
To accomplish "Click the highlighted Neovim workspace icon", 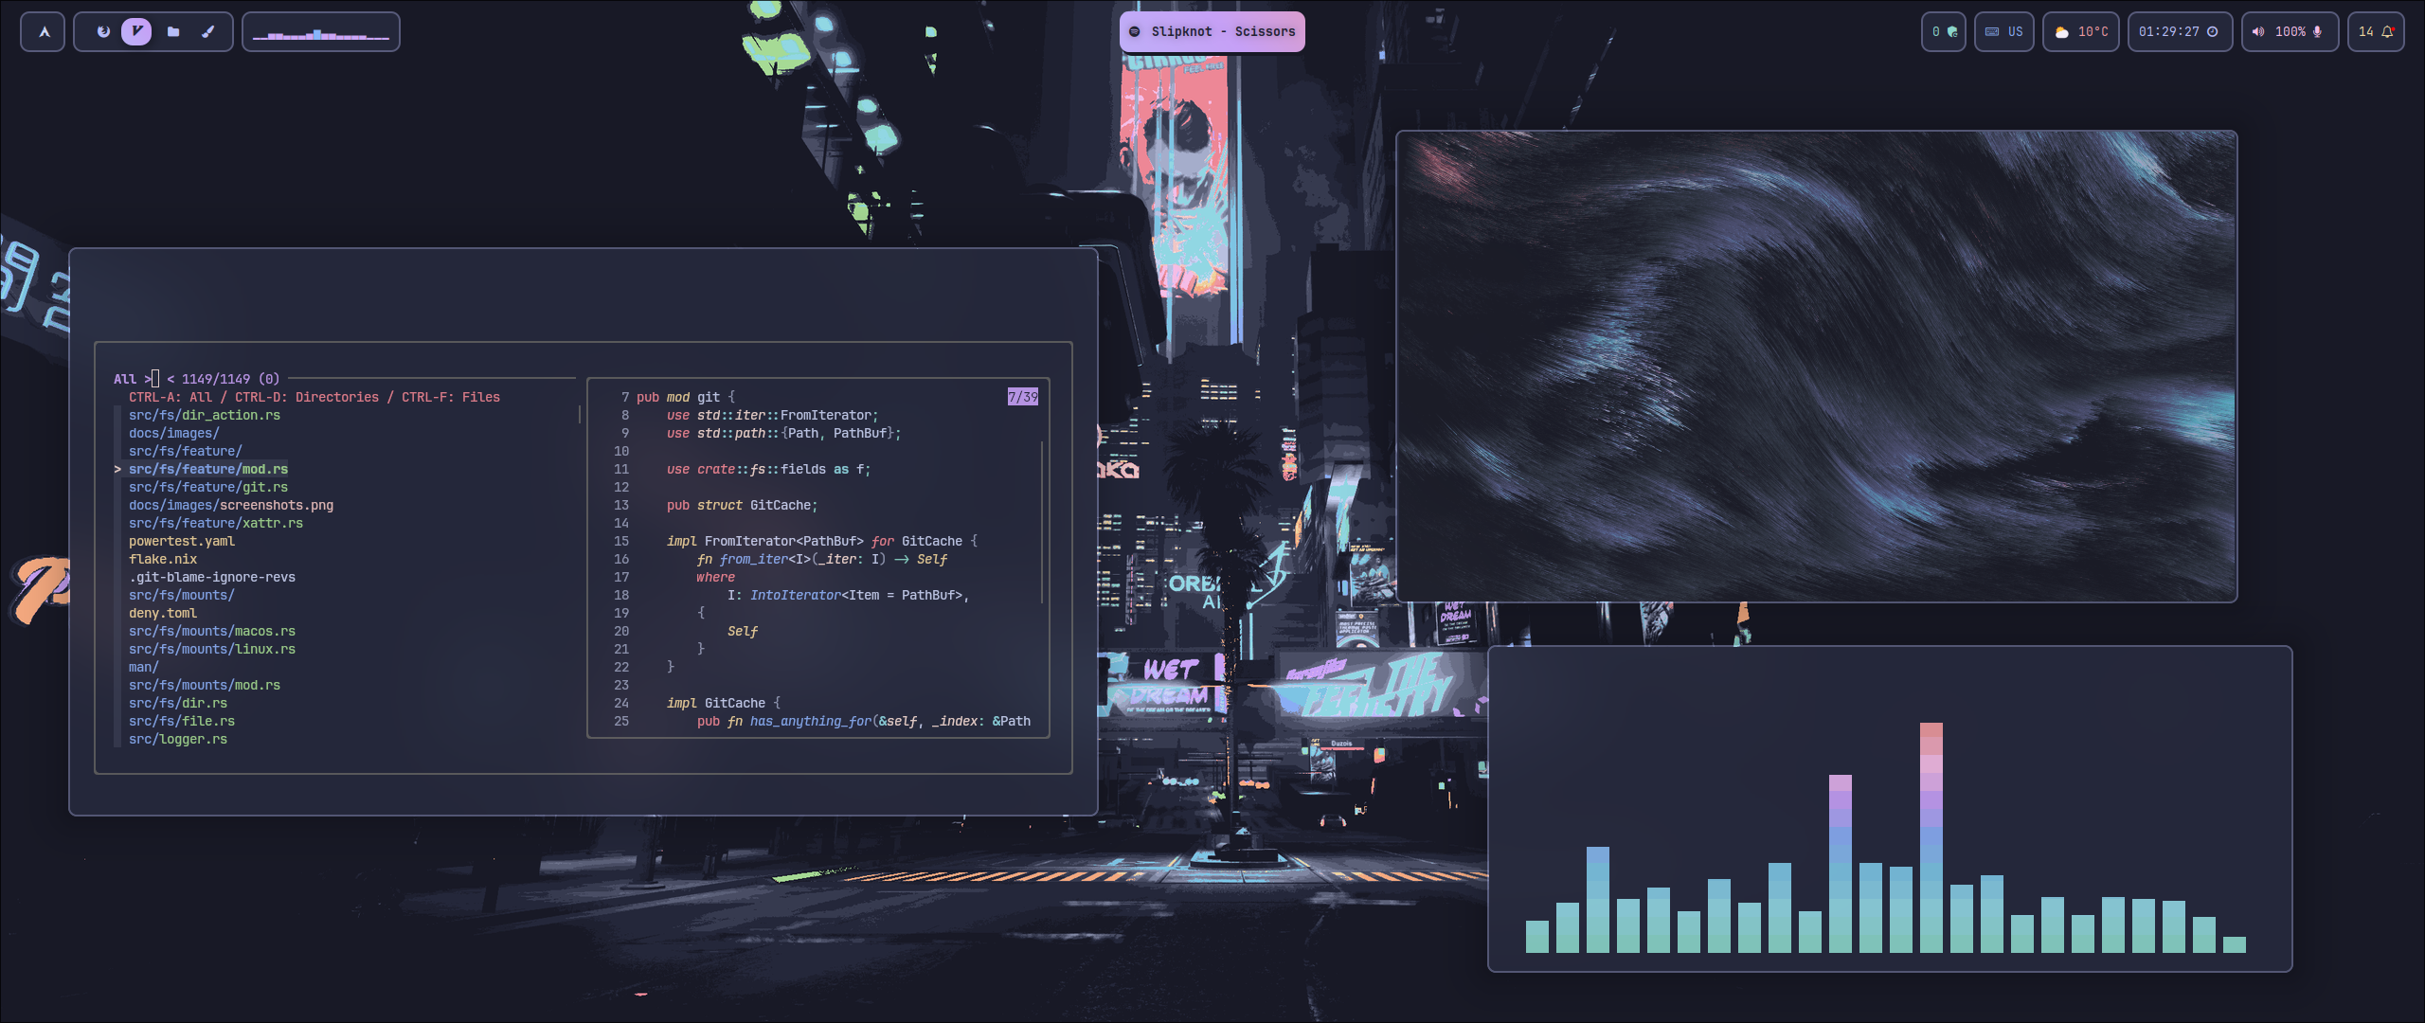I will (x=138, y=31).
